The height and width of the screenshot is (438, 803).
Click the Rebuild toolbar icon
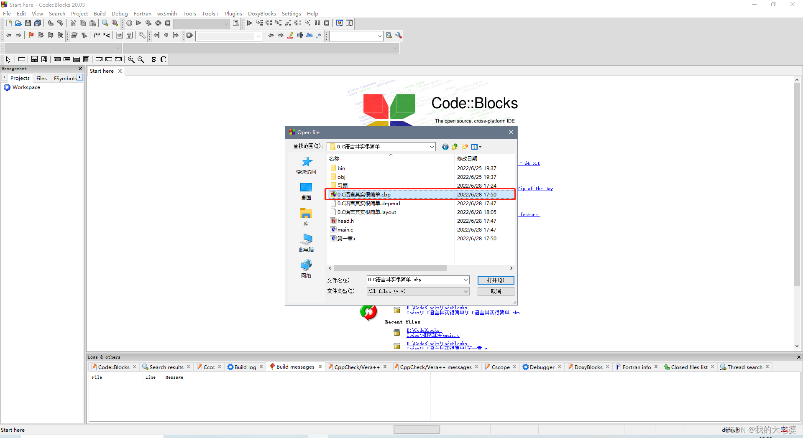tap(158, 23)
